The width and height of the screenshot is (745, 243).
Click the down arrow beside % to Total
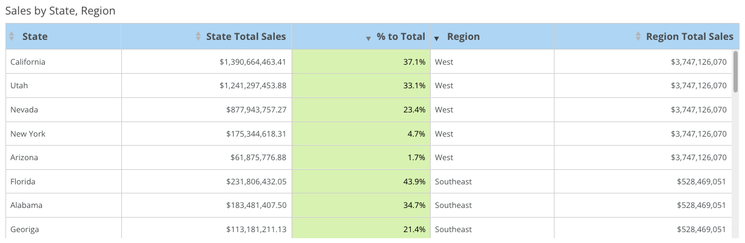(368, 39)
